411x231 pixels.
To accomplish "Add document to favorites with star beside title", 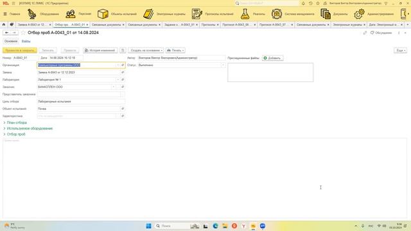I will coord(23,33).
